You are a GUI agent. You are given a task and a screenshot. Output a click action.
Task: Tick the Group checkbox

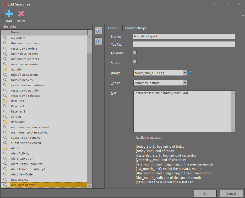(135, 62)
